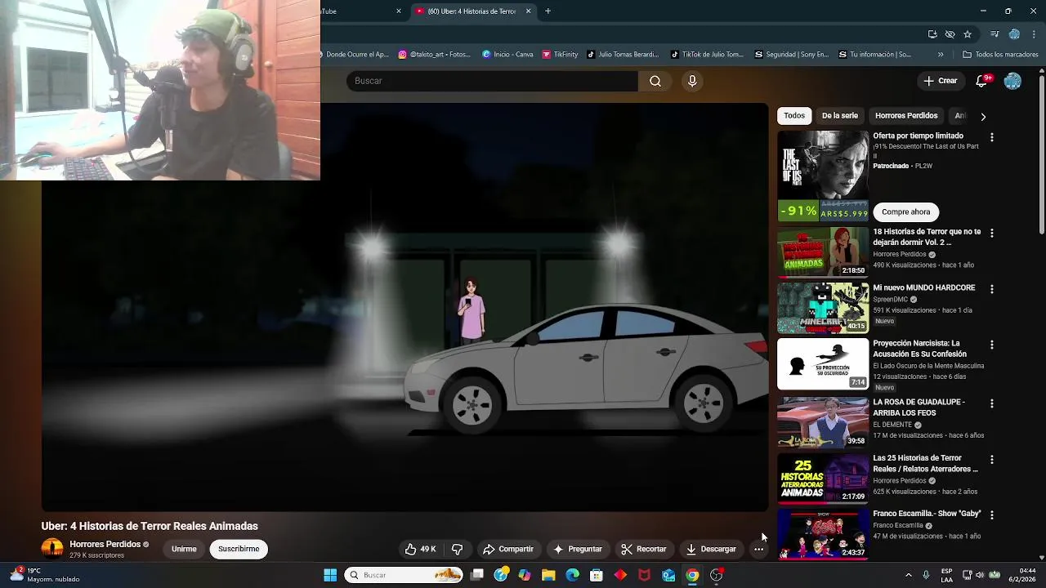1046x588 pixels.
Task: Open Horrores Perdidos channel avatar
Action: 52,549
